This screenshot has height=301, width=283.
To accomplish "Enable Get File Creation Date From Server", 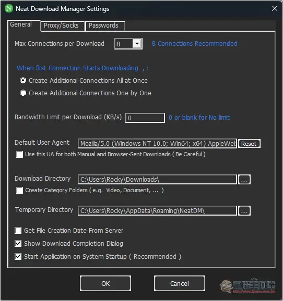I will [x=18, y=230].
